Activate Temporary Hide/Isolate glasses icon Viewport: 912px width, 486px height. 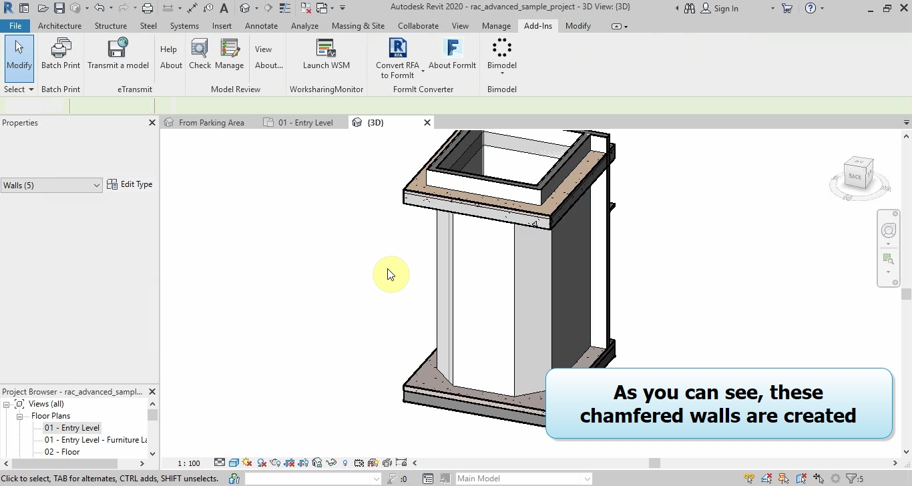pos(330,462)
